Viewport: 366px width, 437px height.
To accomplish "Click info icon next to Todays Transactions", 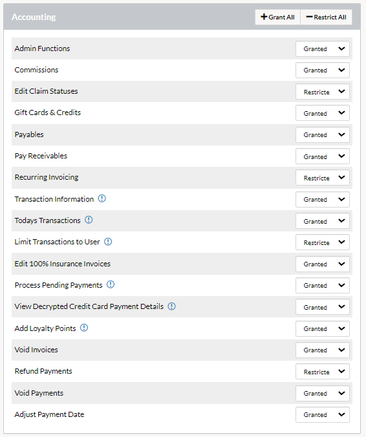I will tap(89, 220).
